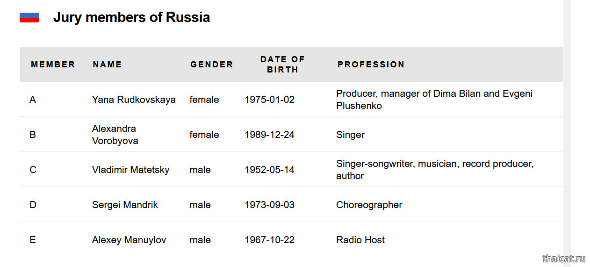Click the DATE OF BIRTH column header
This screenshot has height=267, width=590.
coord(282,65)
